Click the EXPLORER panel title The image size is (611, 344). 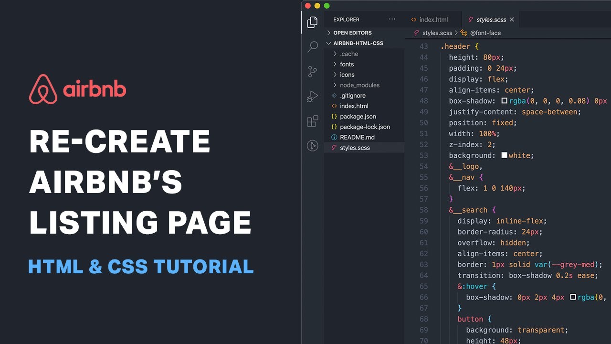tap(346, 20)
